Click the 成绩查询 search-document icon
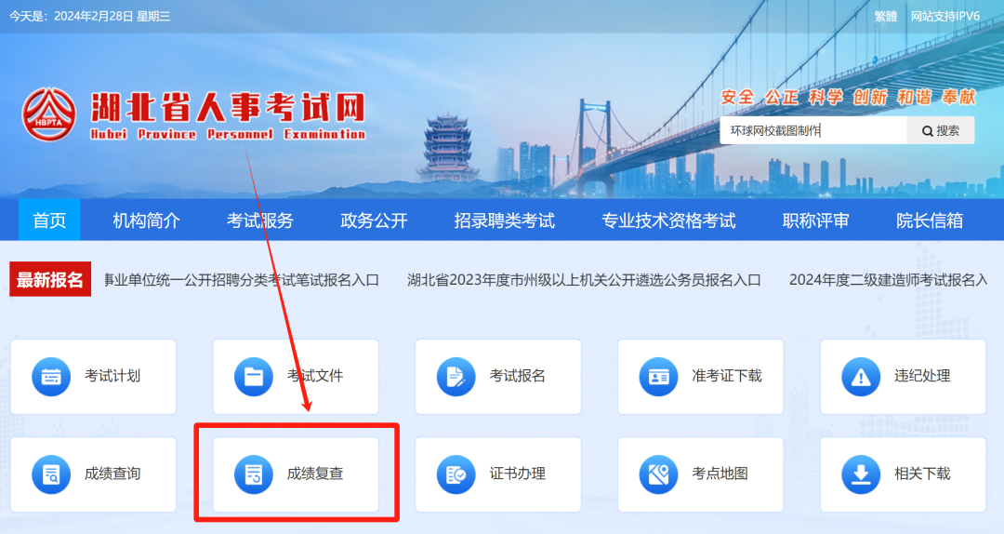Screen dimensions: 1004x534 (51, 474)
